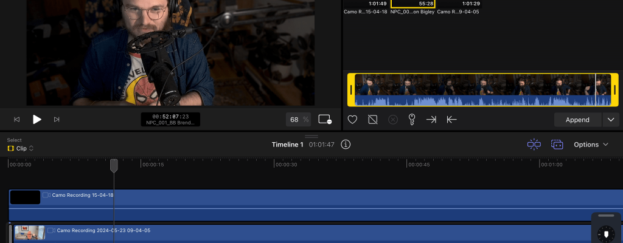Jump to the previous edit point
Image resolution: width=623 pixels, height=243 pixels.
pos(17,120)
